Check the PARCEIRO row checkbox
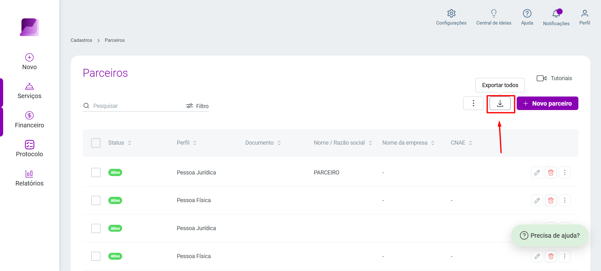 (x=96, y=173)
